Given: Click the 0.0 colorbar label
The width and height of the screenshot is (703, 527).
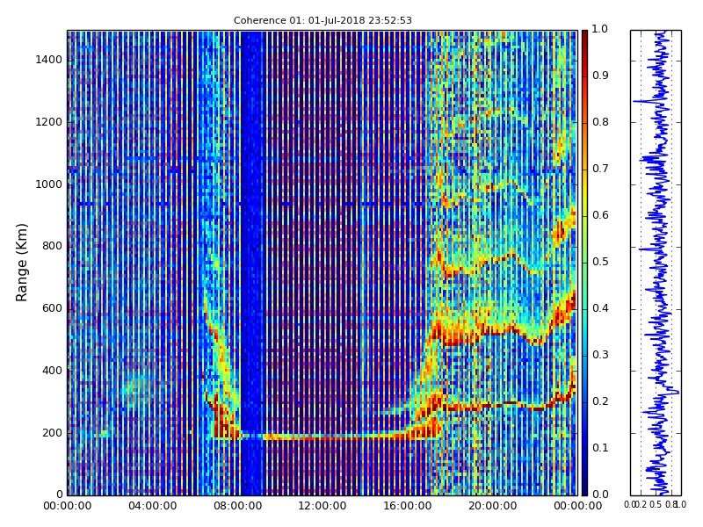Looking at the screenshot, I should pos(600,495).
